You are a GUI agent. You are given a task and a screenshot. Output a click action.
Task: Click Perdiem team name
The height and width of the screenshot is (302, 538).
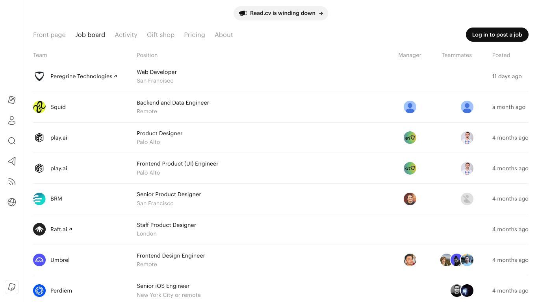tap(61, 291)
